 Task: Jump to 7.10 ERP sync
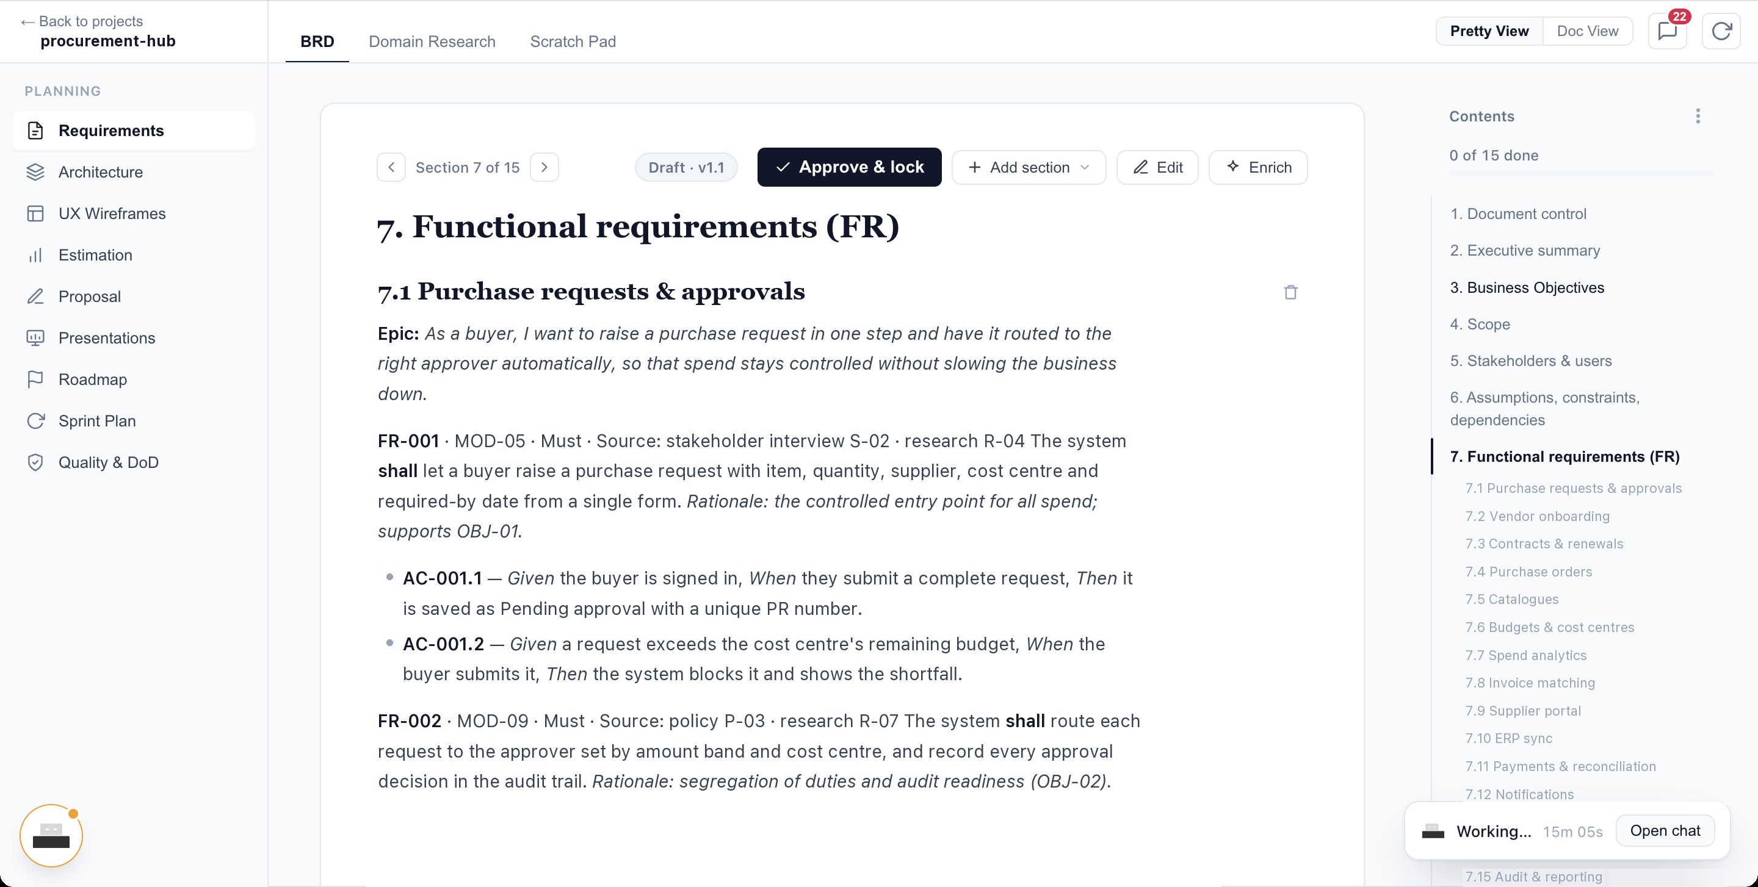click(x=1509, y=738)
